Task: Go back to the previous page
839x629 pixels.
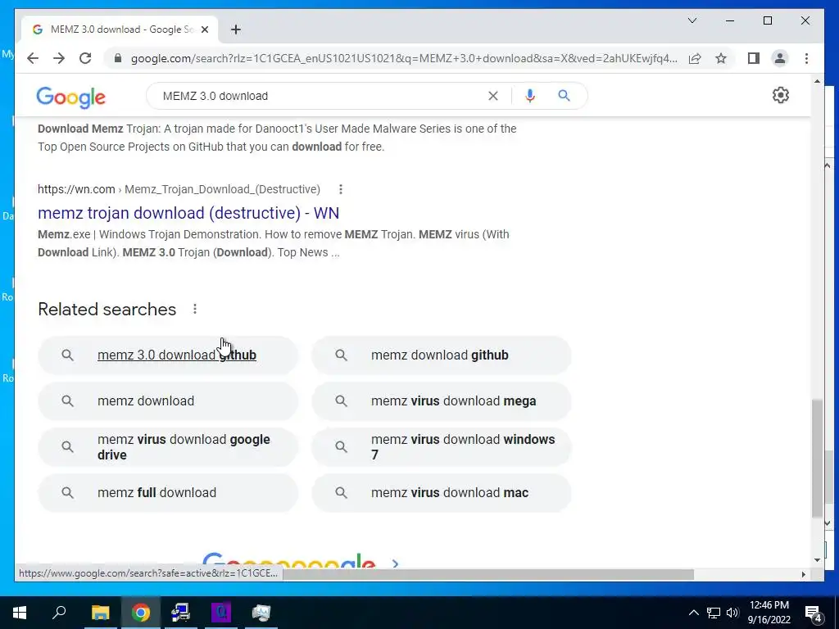Action: tap(33, 58)
